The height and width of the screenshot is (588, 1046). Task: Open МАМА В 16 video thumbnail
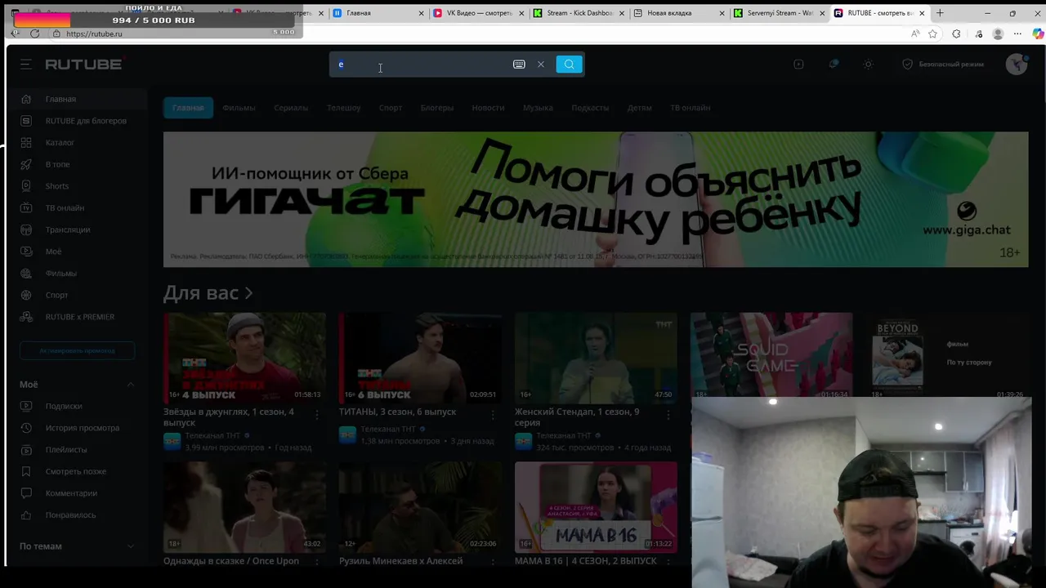point(596,507)
